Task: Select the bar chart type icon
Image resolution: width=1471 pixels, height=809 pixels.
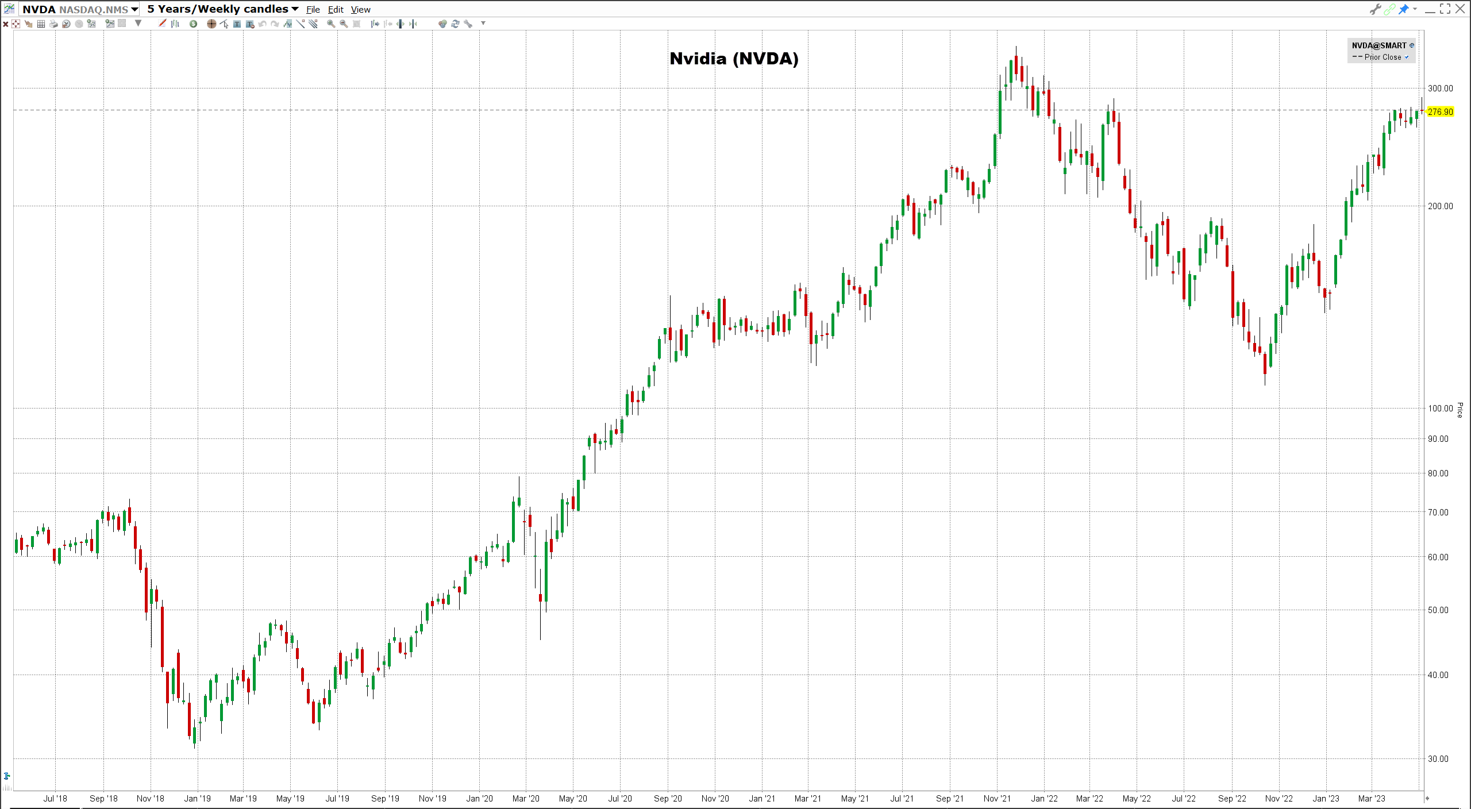Action: (175, 24)
